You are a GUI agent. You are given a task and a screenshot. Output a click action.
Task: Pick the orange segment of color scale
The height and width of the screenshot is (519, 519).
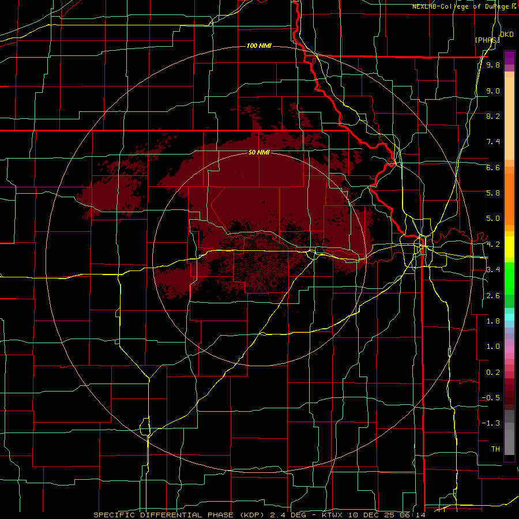pyautogui.click(x=509, y=198)
